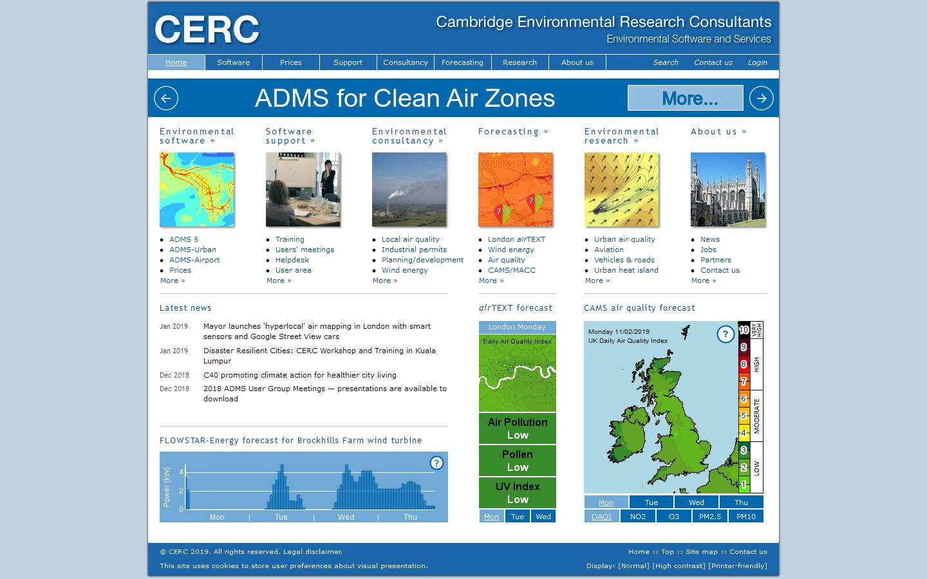The image size is (927, 579).
Task: Switch to the PM2.5 tab in CAMS forecast
Action: point(709,515)
